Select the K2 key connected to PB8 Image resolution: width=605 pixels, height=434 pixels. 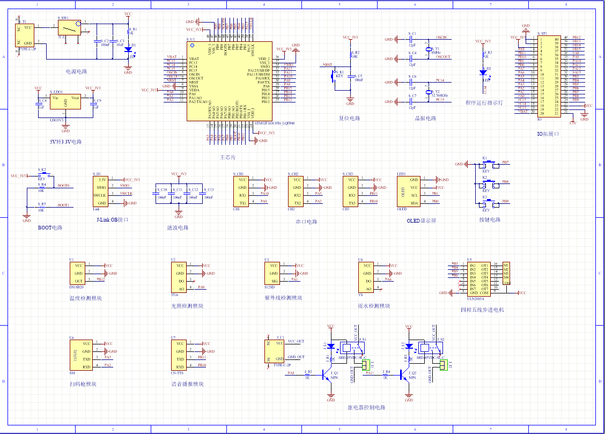click(x=489, y=185)
